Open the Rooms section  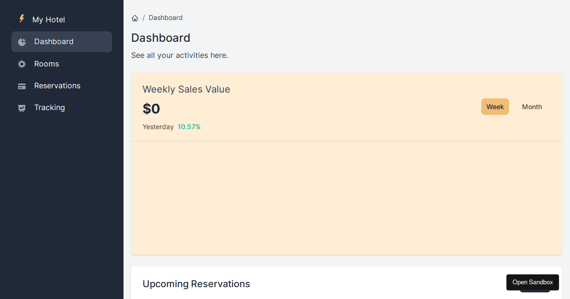click(x=47, y=64)
